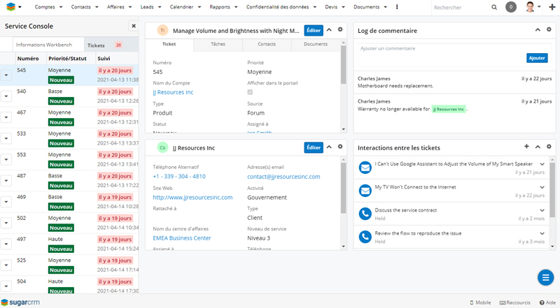The width and height of the screenshot is (560, 308).
Task: Switch to Informations Workbench tab
Action: click(48, 45)
